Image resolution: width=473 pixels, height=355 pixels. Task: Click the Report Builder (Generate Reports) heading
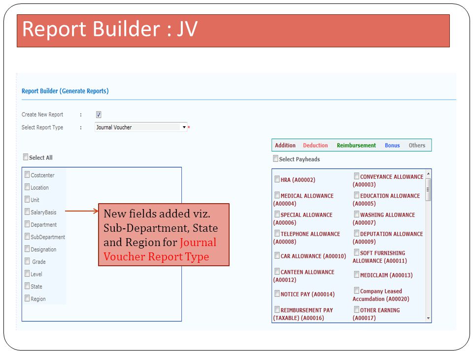65,91
